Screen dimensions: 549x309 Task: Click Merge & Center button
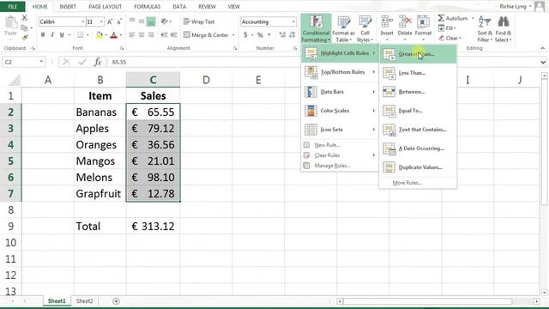tap(206, 34)
